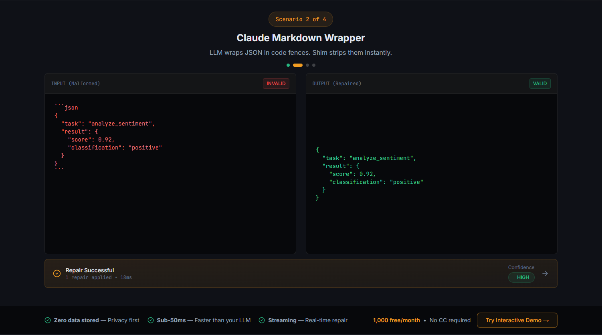
Task: Click the "Streaming — Real-time repair" text
Action: point(308,320)
